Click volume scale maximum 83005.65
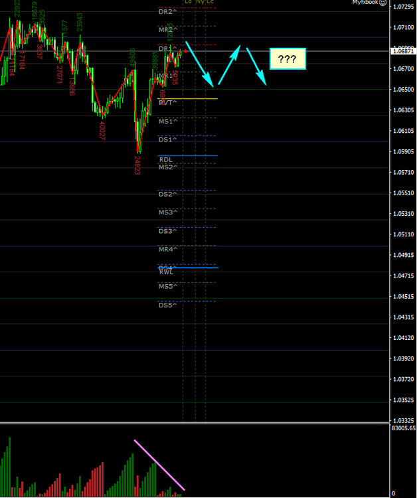Screen dimensions: 417x498 (403, 428)
